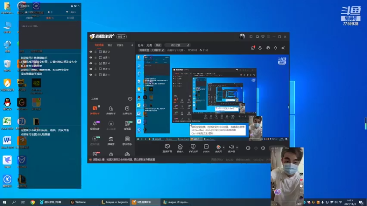
Task: Open the 主播任务 tool
Action: coord(127,110)
